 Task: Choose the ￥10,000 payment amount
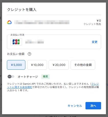pos(37,65)
